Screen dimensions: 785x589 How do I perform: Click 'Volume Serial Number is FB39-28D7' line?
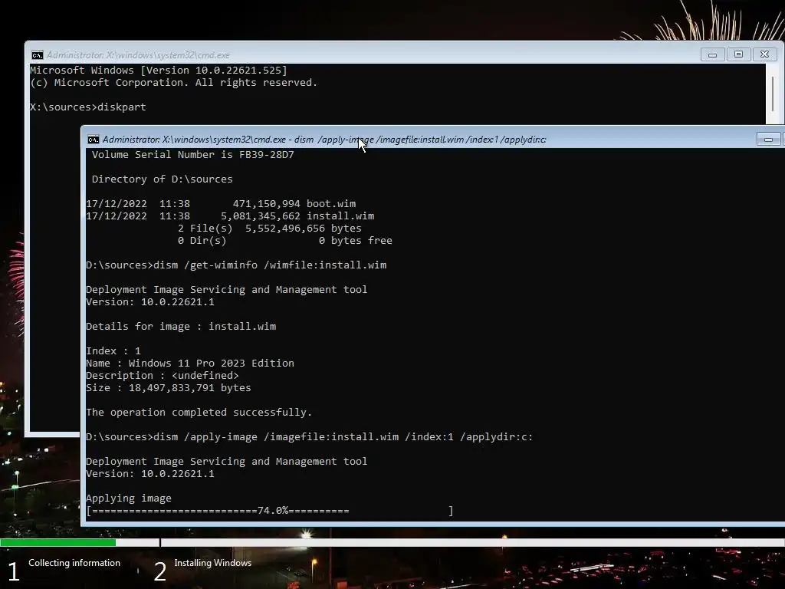[x=192, y=155]
